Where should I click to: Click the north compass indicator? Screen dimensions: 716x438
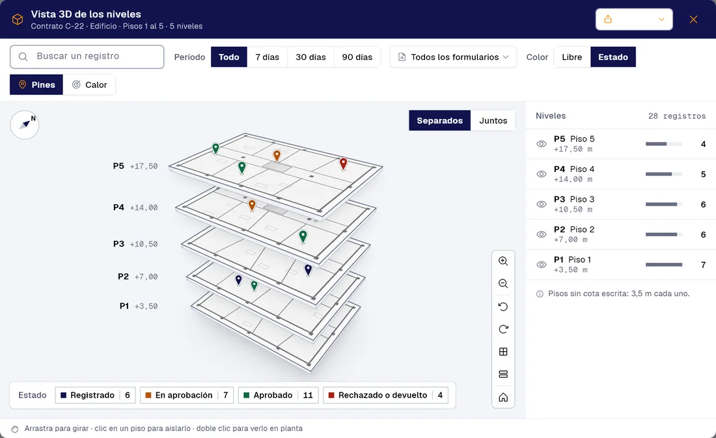(25, 125)
